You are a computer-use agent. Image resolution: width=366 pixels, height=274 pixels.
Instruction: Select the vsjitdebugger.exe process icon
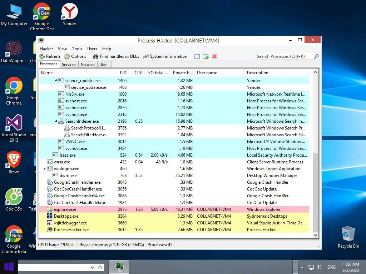tap(50, 223)
